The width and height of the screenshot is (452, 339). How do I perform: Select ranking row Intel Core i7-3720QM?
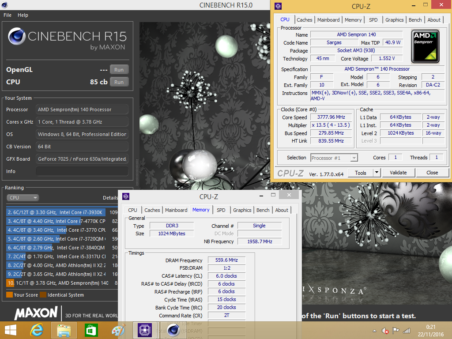pyautogui.click(x=62, y=239)
